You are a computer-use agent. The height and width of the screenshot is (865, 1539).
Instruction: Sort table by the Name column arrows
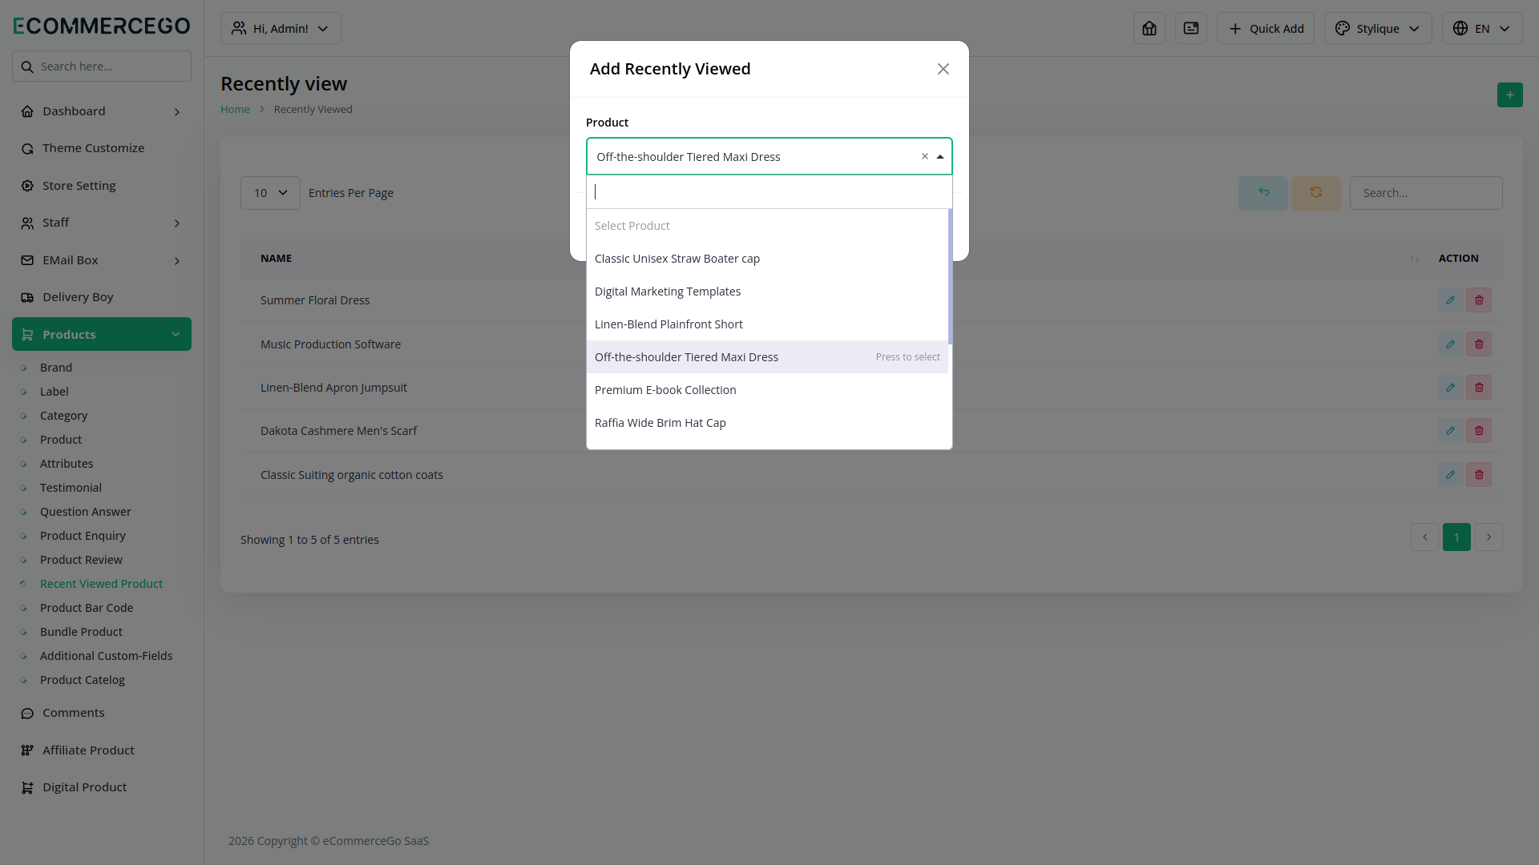pos(1415,259)
